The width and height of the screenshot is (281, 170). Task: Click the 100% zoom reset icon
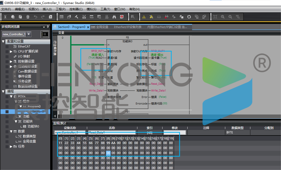[x=238, y=17]
